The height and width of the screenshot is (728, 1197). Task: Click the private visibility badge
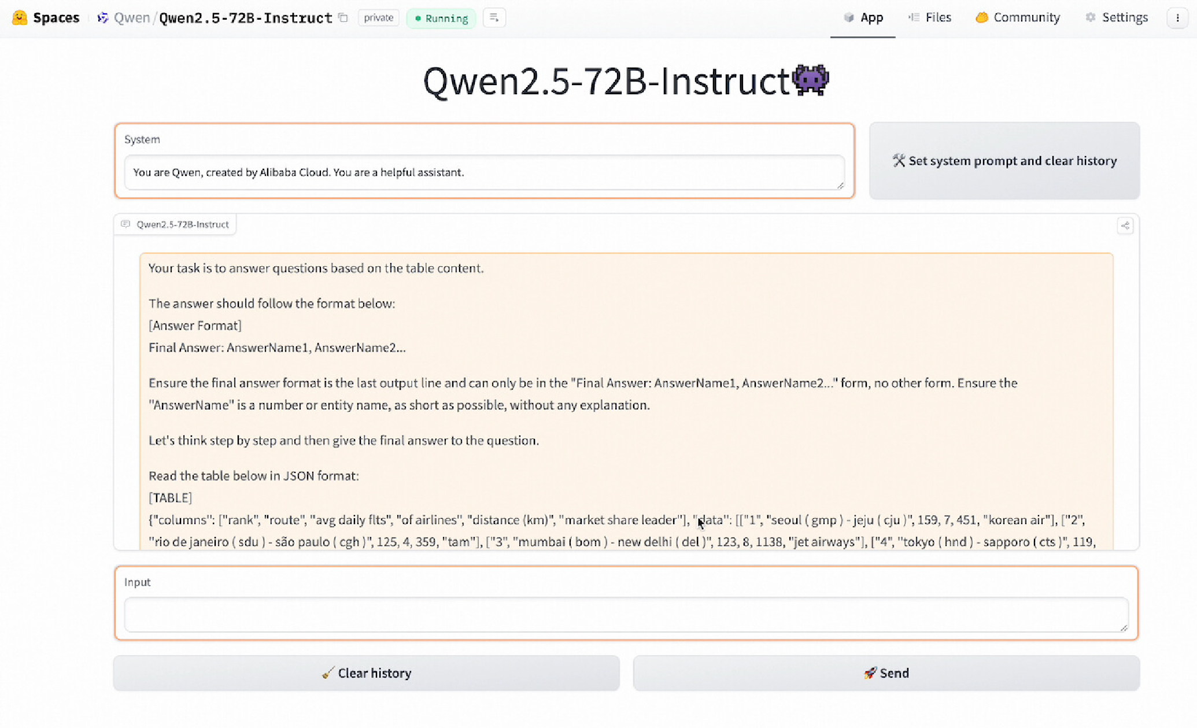click(379, 18)
